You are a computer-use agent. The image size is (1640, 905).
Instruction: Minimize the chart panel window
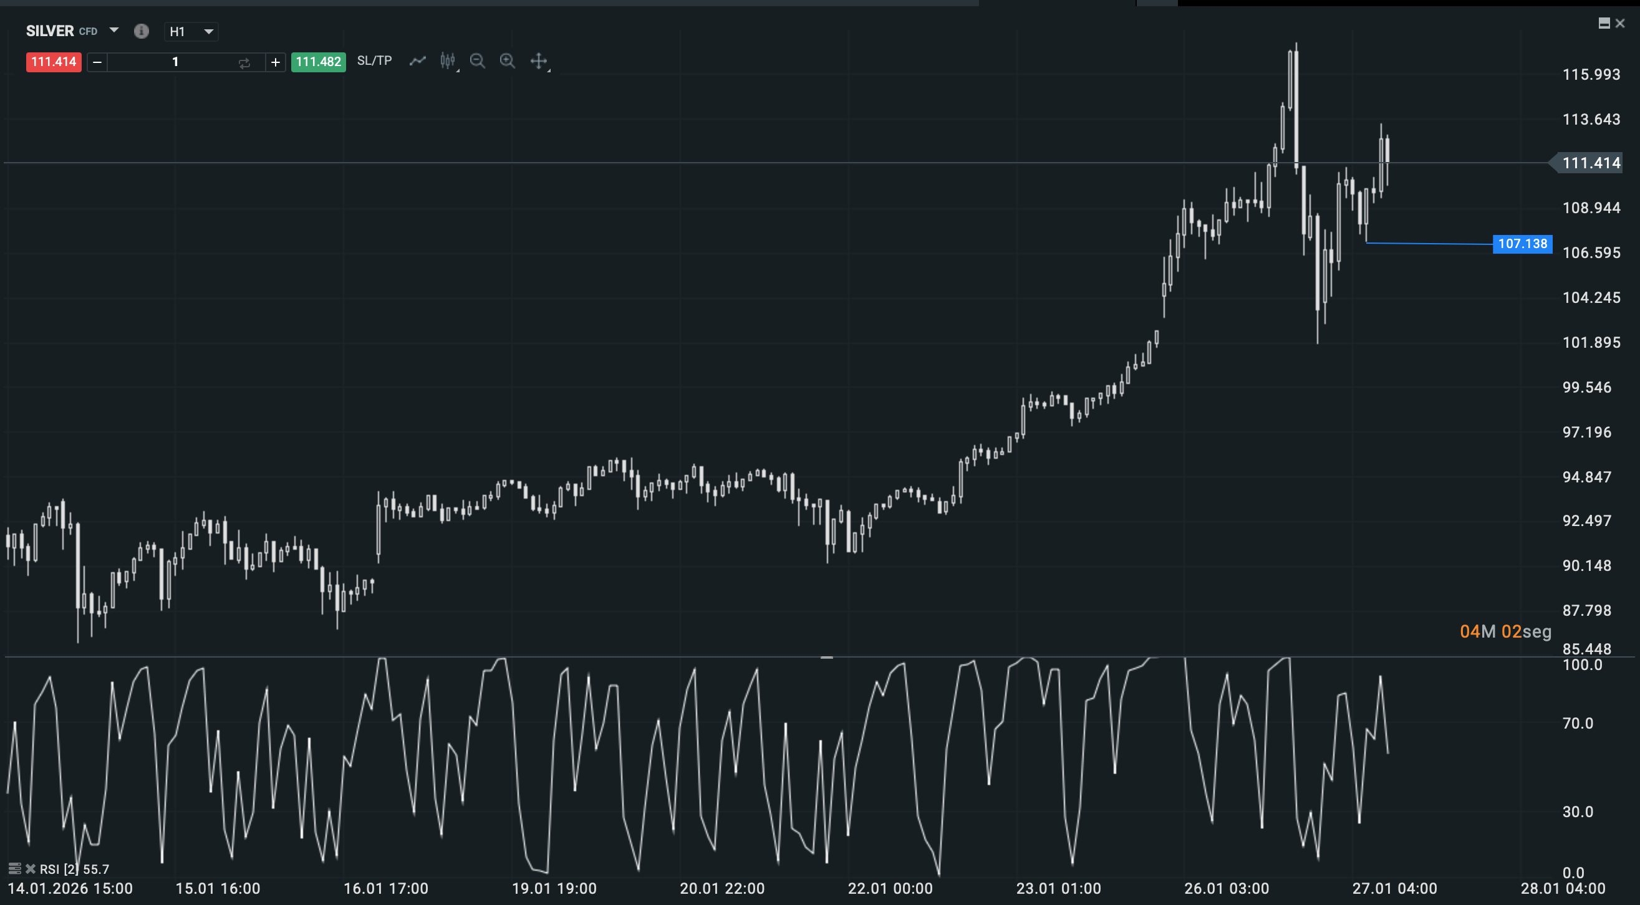(x=1604, y=24)
